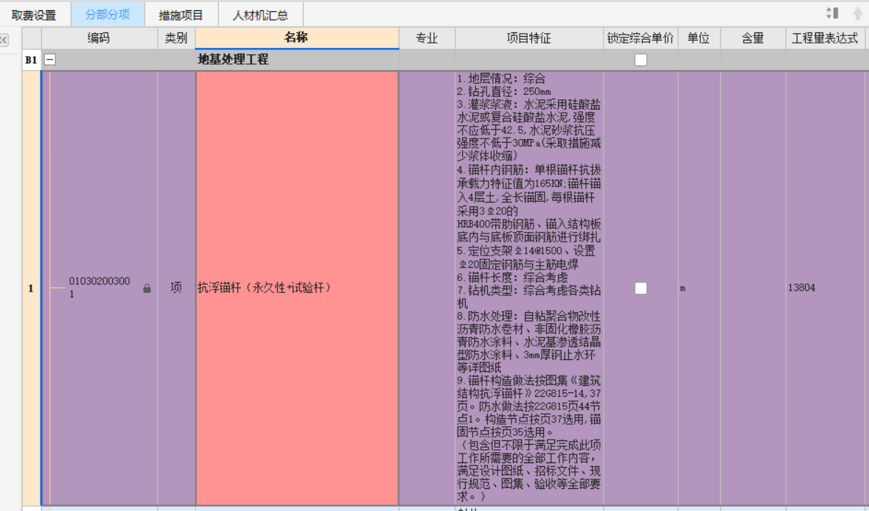Collapse the left panel with double chevron
Screen dimensions: 869x511
4,39
